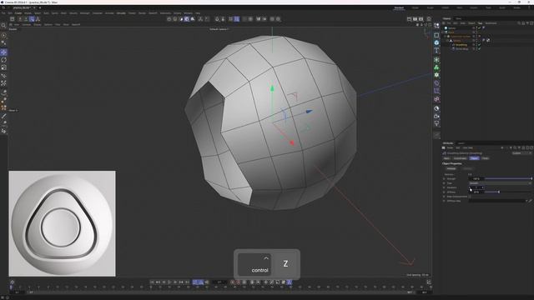Click the Restore button
Image resolution: width=534 pixels, height=300 pixels.
pos(467,168)
